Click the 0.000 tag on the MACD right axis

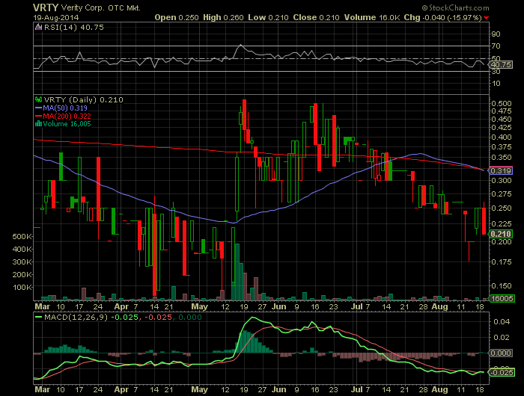pyautogui.click(x=501, y=353)
